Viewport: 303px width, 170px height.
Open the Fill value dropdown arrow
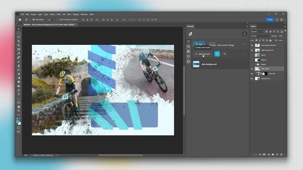click(x=284, y=41)
